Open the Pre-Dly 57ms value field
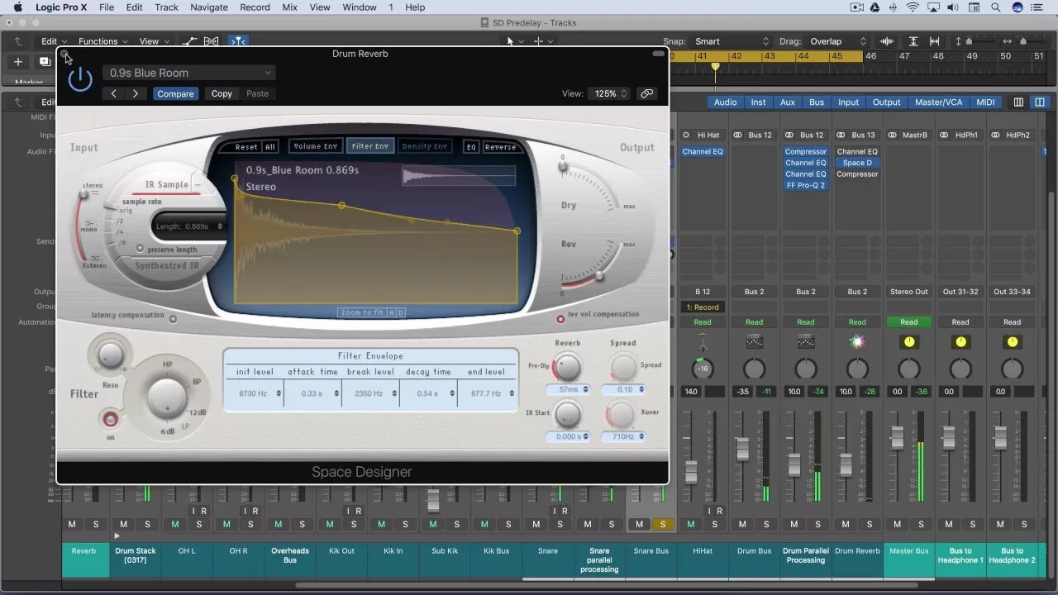The image size is (1058, 595). coord(569,389)
